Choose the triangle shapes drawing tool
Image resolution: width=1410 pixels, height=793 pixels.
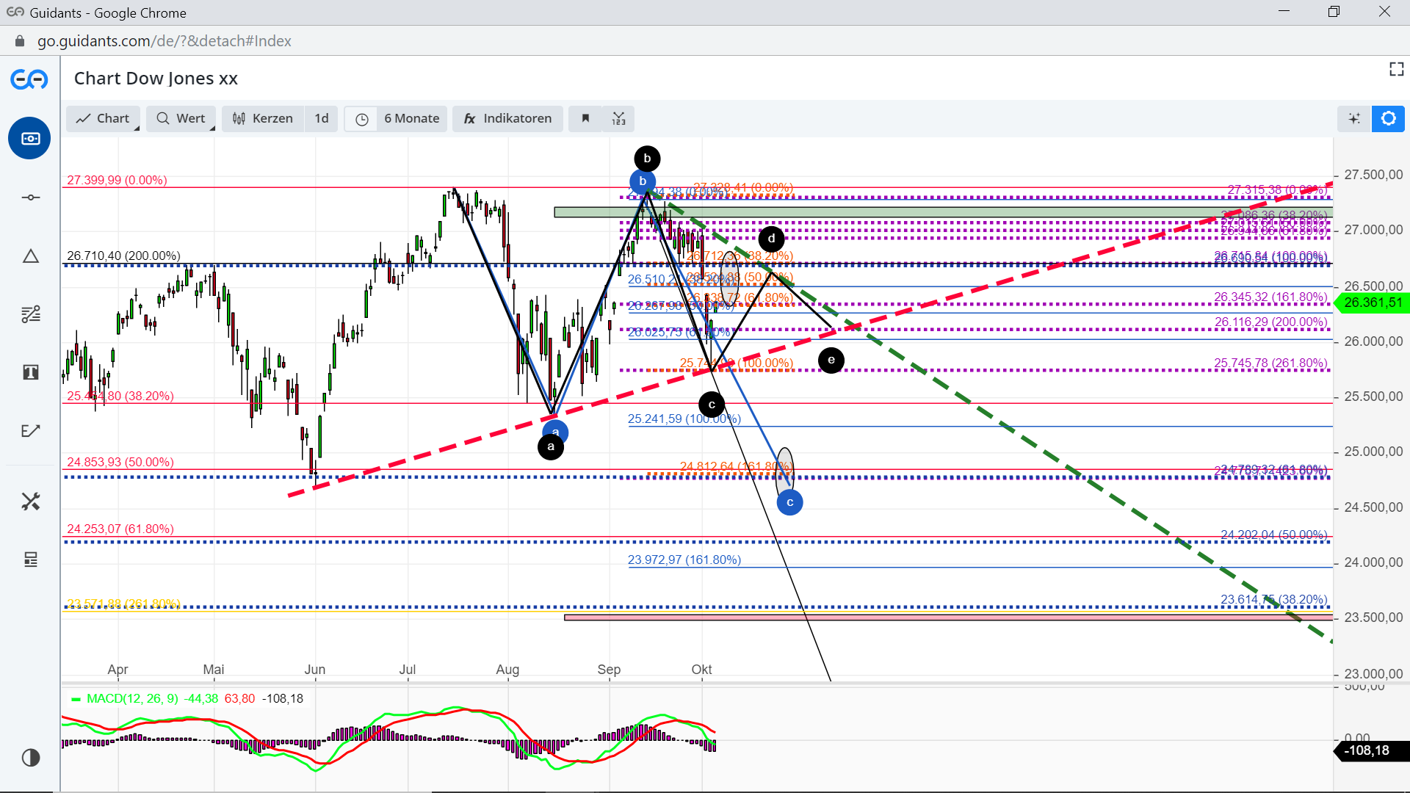point(30,256)
